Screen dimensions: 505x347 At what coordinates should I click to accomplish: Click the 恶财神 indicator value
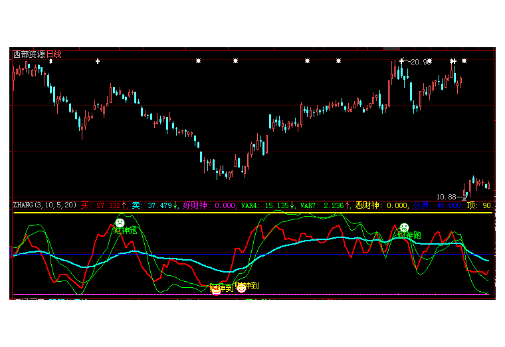(x=382, y=205)
